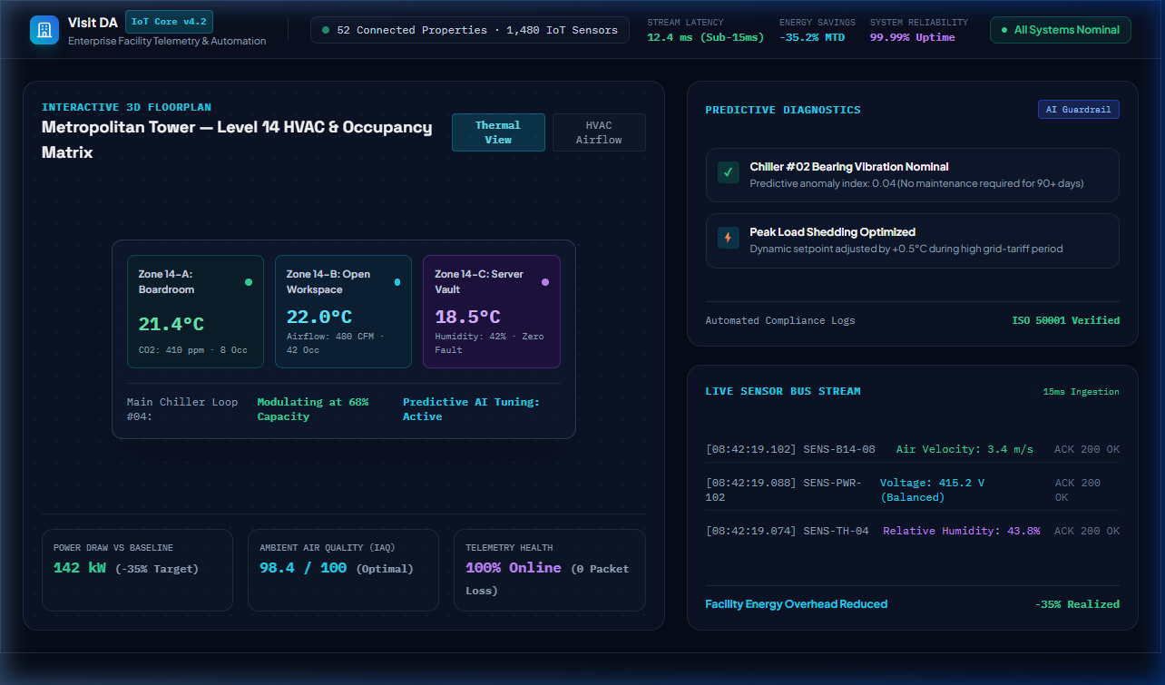Viewport: 1165px width, 685px height.
Task: Click the Automated Compliance Logs label
Action: [780, 320]
